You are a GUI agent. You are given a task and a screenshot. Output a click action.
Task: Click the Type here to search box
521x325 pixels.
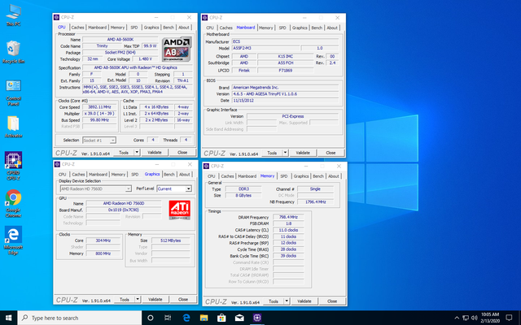(80, 318)
